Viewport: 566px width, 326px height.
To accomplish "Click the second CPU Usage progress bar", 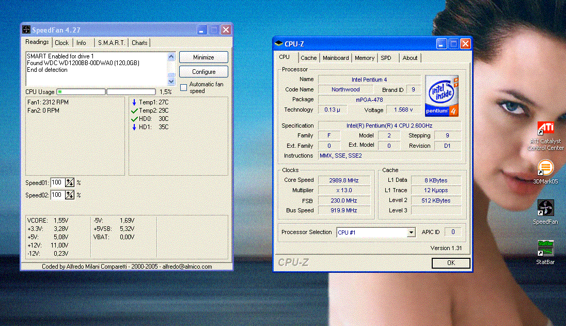I will coord(131,91).
